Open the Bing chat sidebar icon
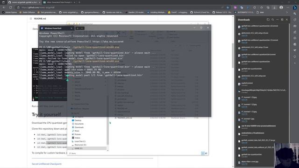 [x=295, y=7]
